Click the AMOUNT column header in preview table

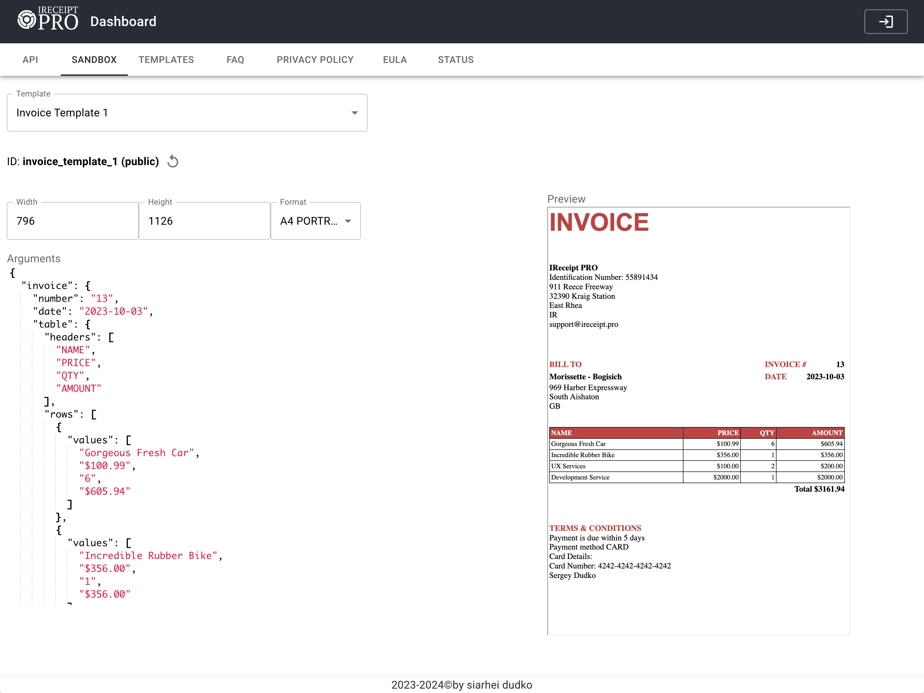[x=810, y=433]
